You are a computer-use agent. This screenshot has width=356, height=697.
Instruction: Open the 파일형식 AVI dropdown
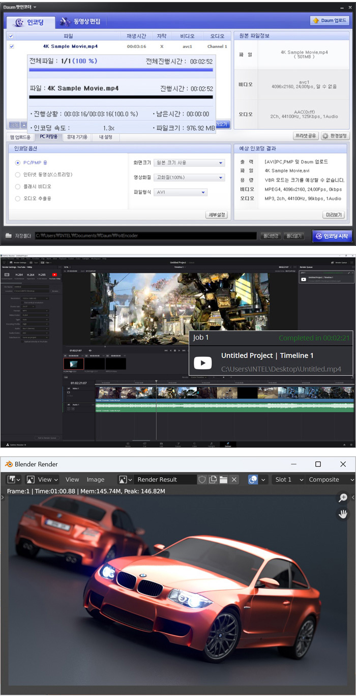181,192
